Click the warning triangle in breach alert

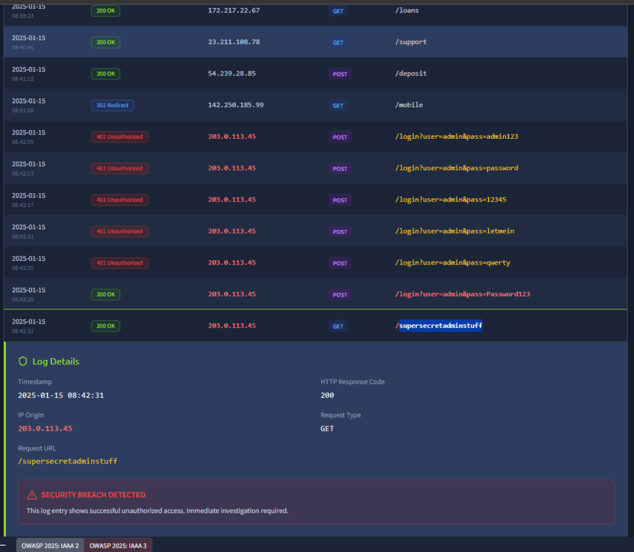32,495
